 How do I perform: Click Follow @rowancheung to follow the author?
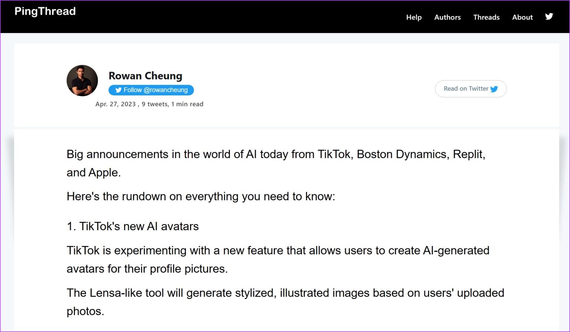(x=151, y=90)
